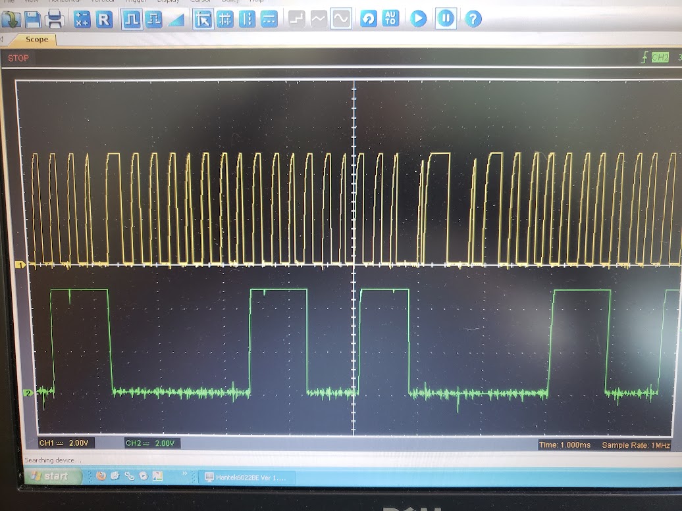Choose step interpolation mode
Viewport: 682px width, 511px height.
point(297,18)
